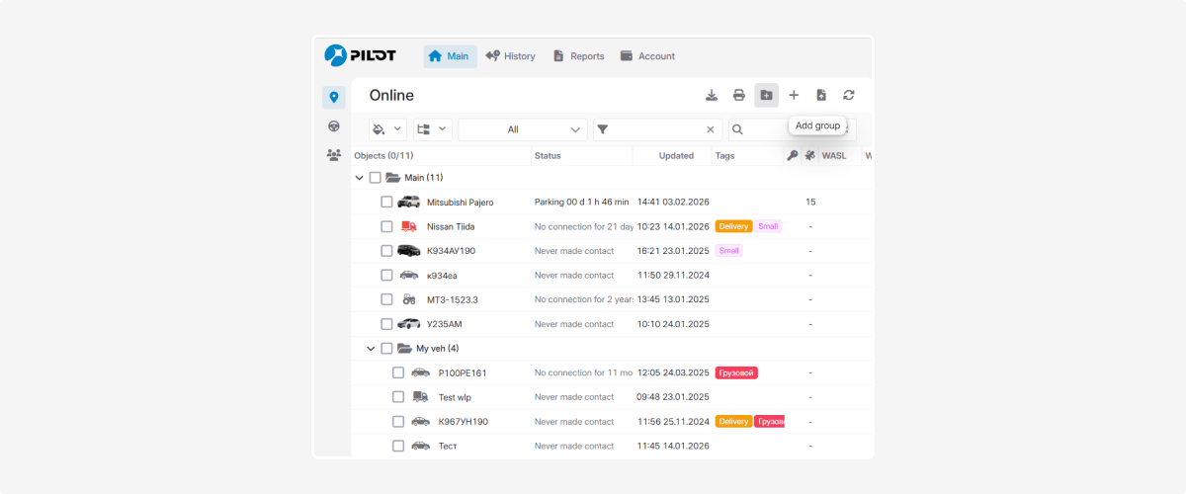Viewport: 1186px width, 494px height.
Task: Select the Nissan Tiida checkbox
Action: pyautogui.click(x=387, y=226)
